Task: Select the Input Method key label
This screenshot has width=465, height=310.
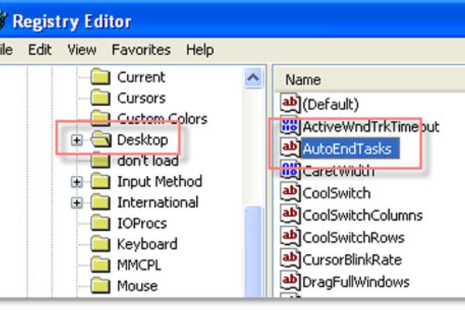Action: coord(160,182)
